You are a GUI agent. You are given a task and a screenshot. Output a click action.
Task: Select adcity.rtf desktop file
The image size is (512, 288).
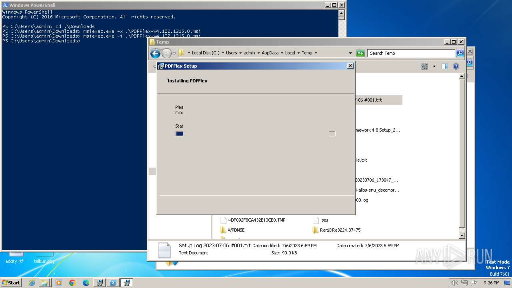click(14, 258)
